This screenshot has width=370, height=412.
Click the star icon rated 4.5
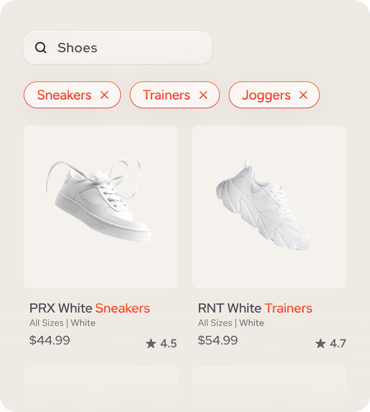pyautogui.click(x=151, y=344)
